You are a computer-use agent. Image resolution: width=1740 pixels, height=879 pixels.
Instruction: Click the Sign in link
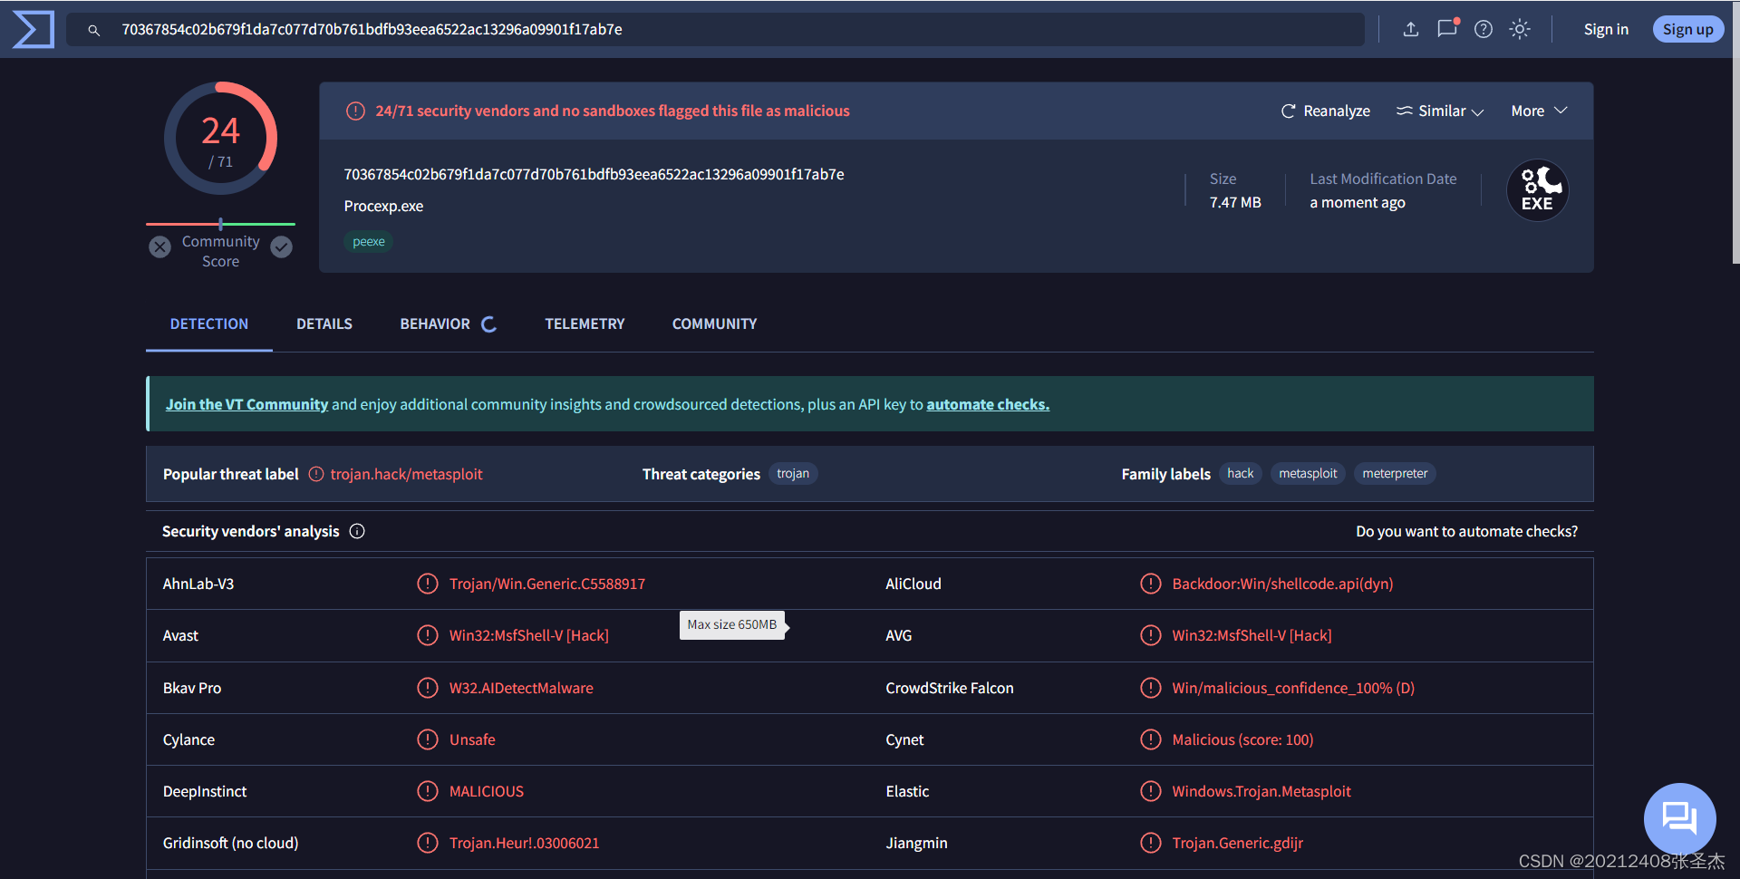click(x=1606, y=29)
